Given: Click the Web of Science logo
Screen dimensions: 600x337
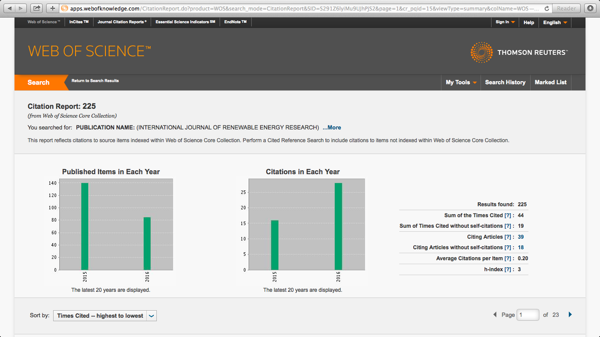Looking at the screenshot, I should [90, 51].
